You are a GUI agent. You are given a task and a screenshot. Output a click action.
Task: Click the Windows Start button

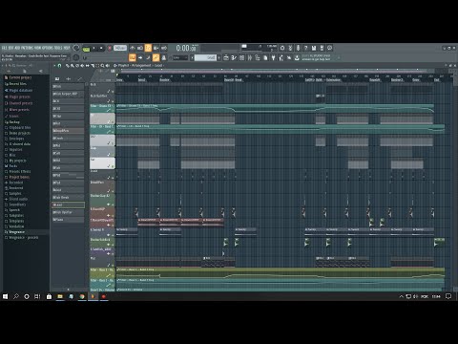point(5,296)
